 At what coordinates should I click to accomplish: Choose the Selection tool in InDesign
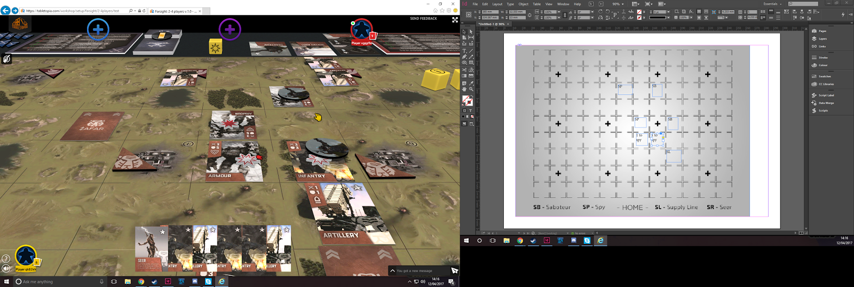pyautogui.click(x=464, y=31)
